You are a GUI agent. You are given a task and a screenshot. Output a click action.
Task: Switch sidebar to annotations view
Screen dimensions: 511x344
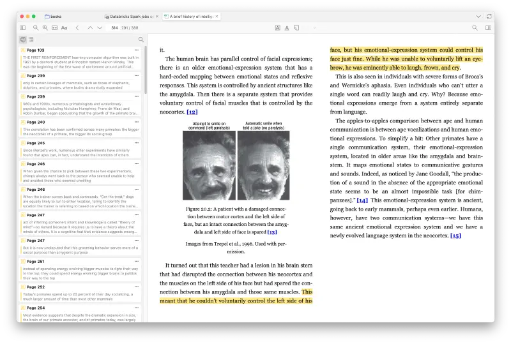23,40
